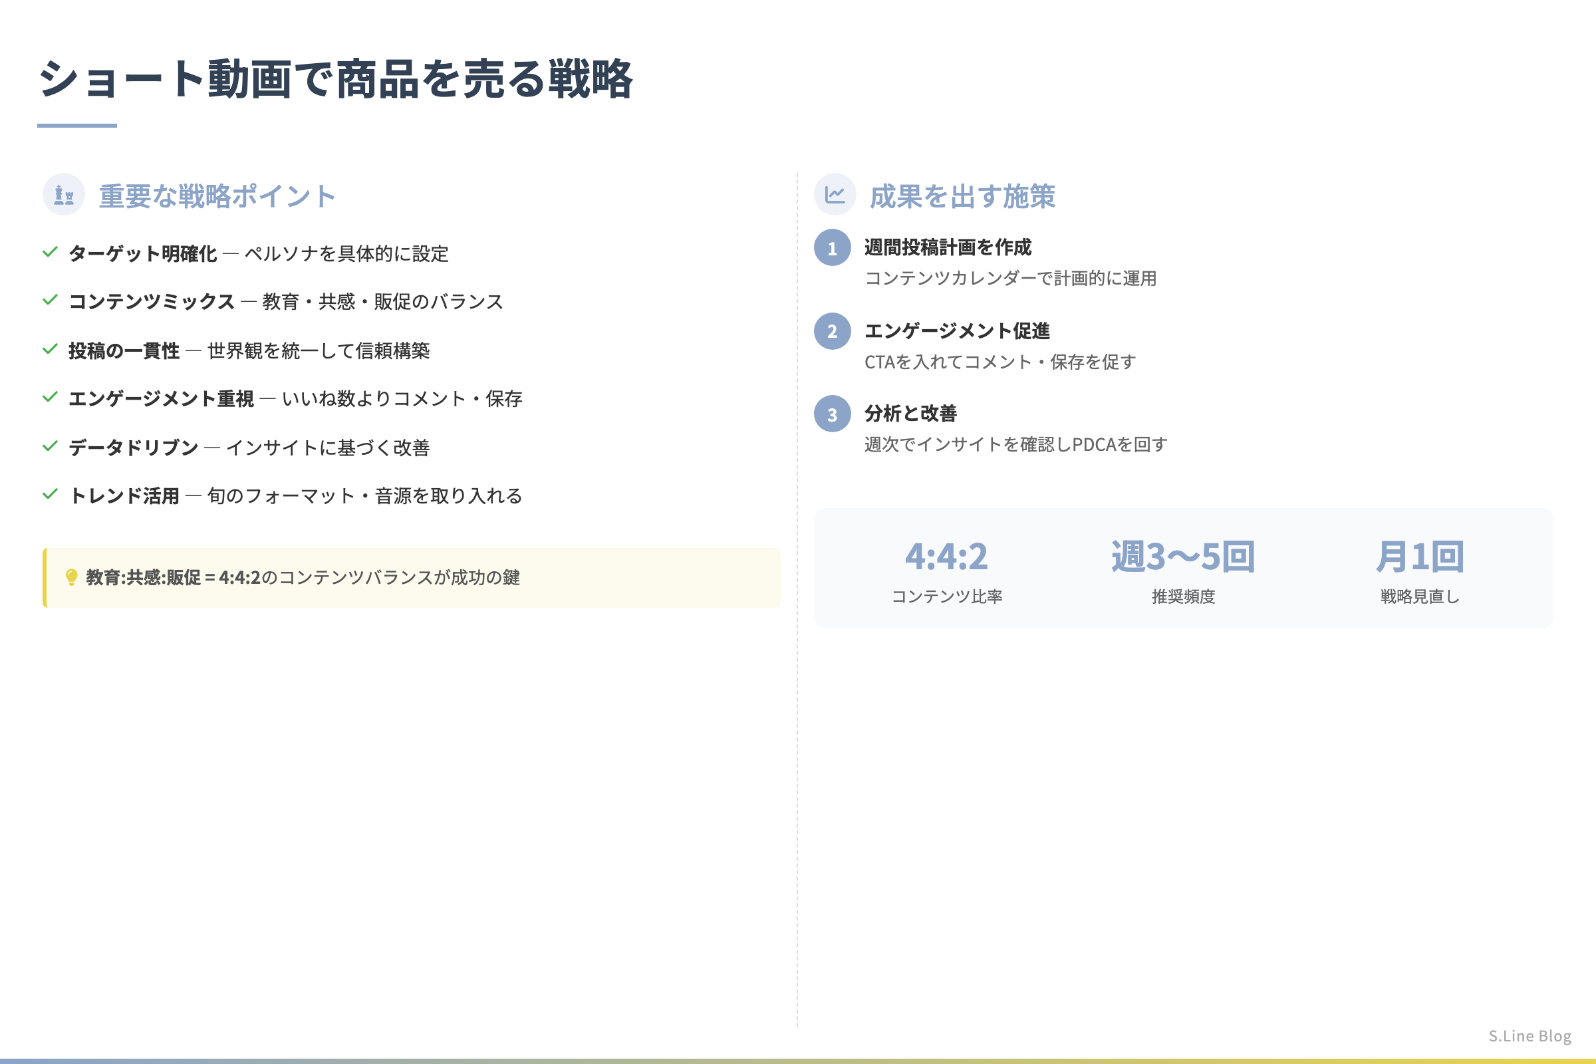Click the checkmark next to コンテンツミックス
The height and width of the screenshot is (1064, 1596).
click(51, 301)
